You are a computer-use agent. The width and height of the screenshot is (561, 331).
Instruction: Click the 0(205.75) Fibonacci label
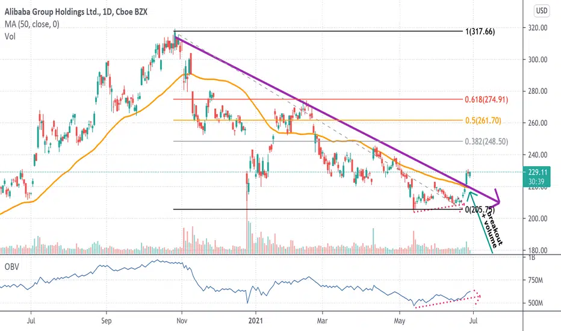tap(480, 209)
